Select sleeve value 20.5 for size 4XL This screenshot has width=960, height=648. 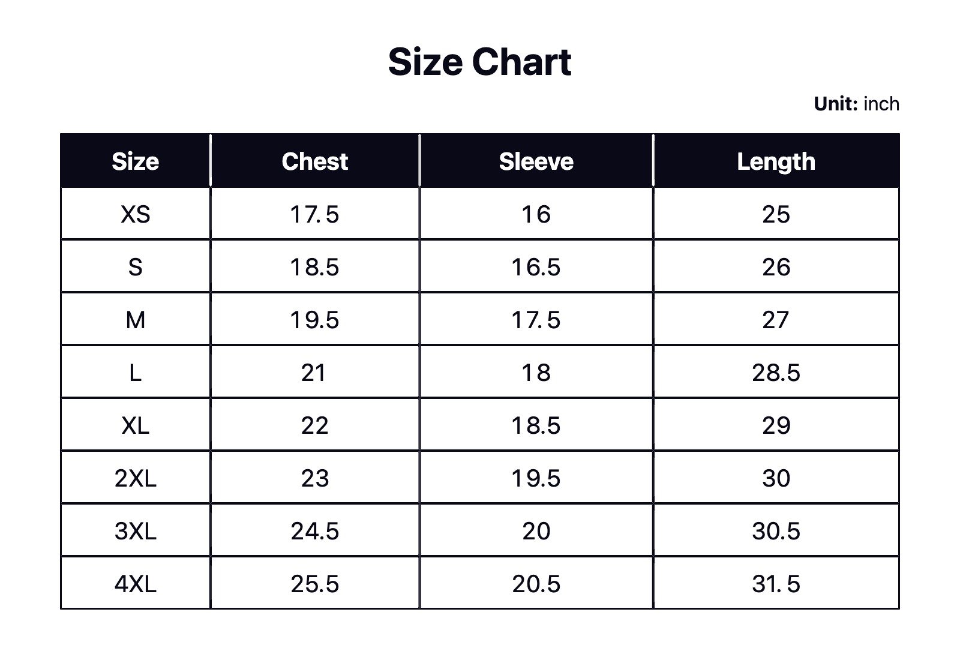(536, 584)
